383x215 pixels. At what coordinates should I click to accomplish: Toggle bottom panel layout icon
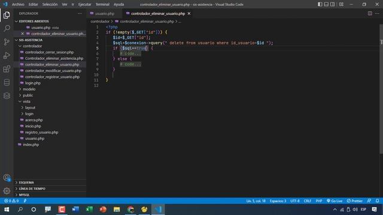326,4
